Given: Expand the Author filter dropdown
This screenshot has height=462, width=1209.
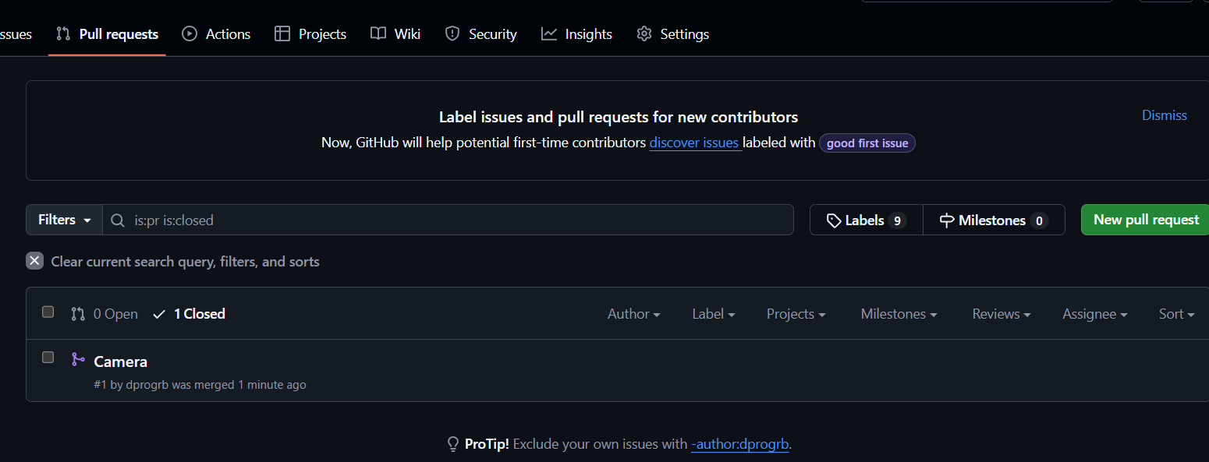Looking at the screenshot, I should click(634, 314).
